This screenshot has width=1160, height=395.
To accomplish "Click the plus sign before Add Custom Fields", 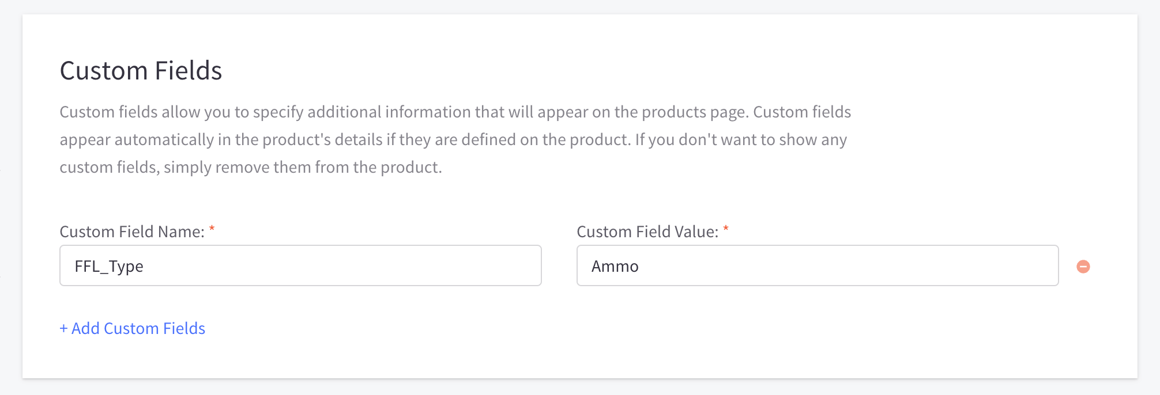I will tap(63, 328).
